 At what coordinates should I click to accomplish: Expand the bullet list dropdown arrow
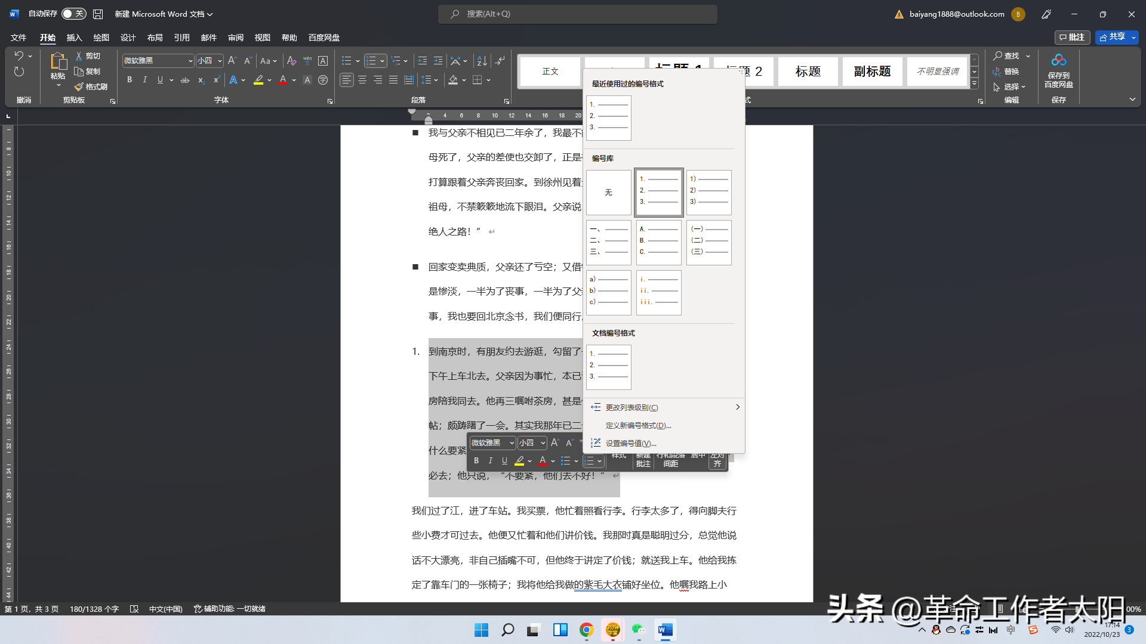pos(358,61)
